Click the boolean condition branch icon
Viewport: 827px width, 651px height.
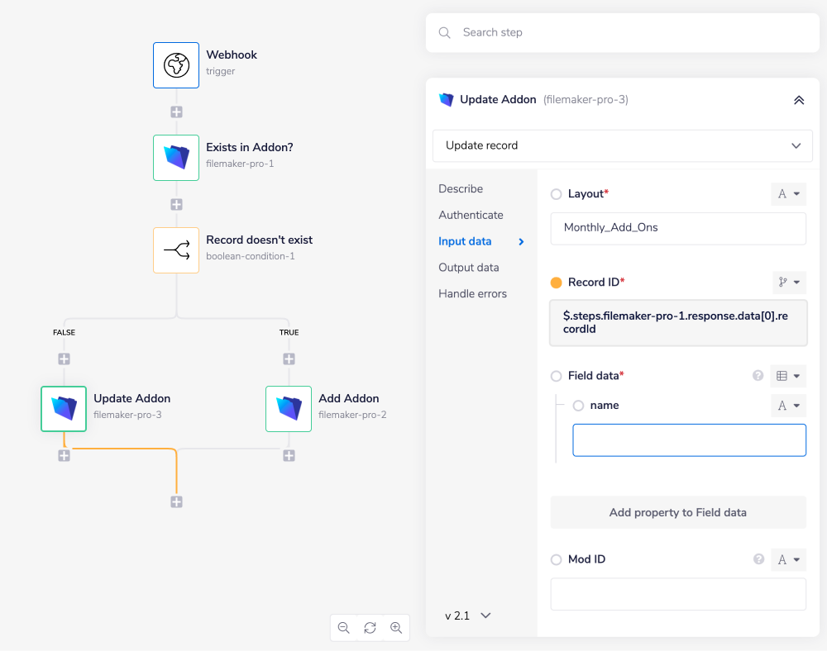(x=176, y=249)
